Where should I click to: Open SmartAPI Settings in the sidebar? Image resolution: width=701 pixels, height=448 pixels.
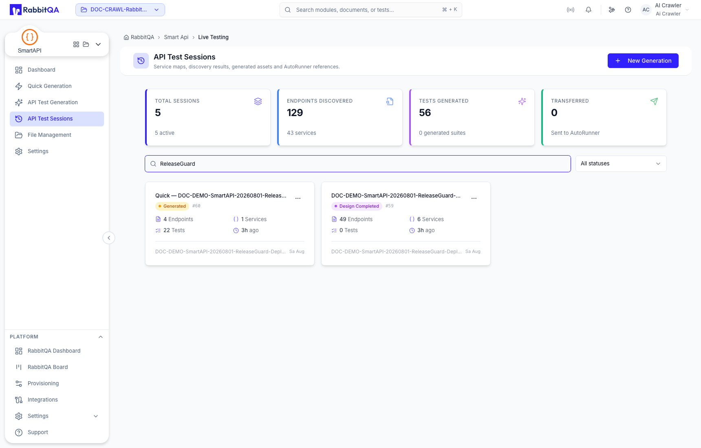pos(57,152)
